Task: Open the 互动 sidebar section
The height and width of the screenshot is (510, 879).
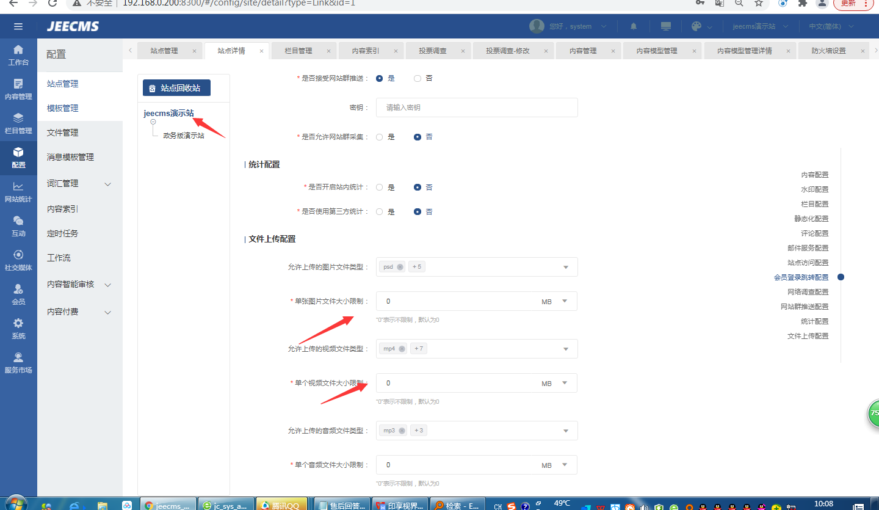Action: point(18,225)
